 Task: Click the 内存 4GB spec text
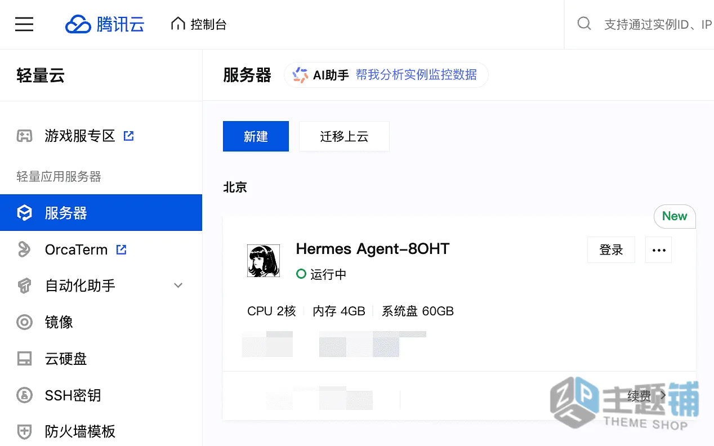(x=339, y=311)
